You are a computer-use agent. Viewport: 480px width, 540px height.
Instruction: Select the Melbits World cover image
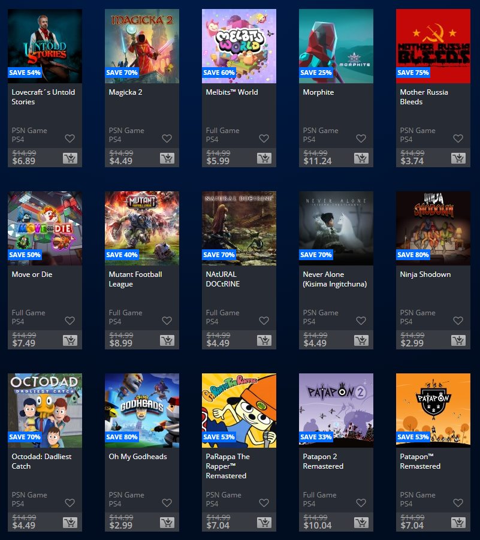click(239, 46)
